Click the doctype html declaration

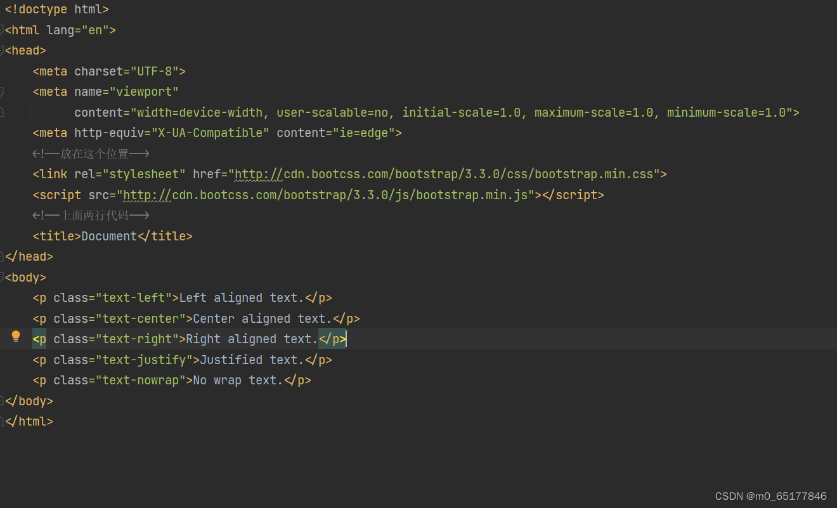click(56, 9)
